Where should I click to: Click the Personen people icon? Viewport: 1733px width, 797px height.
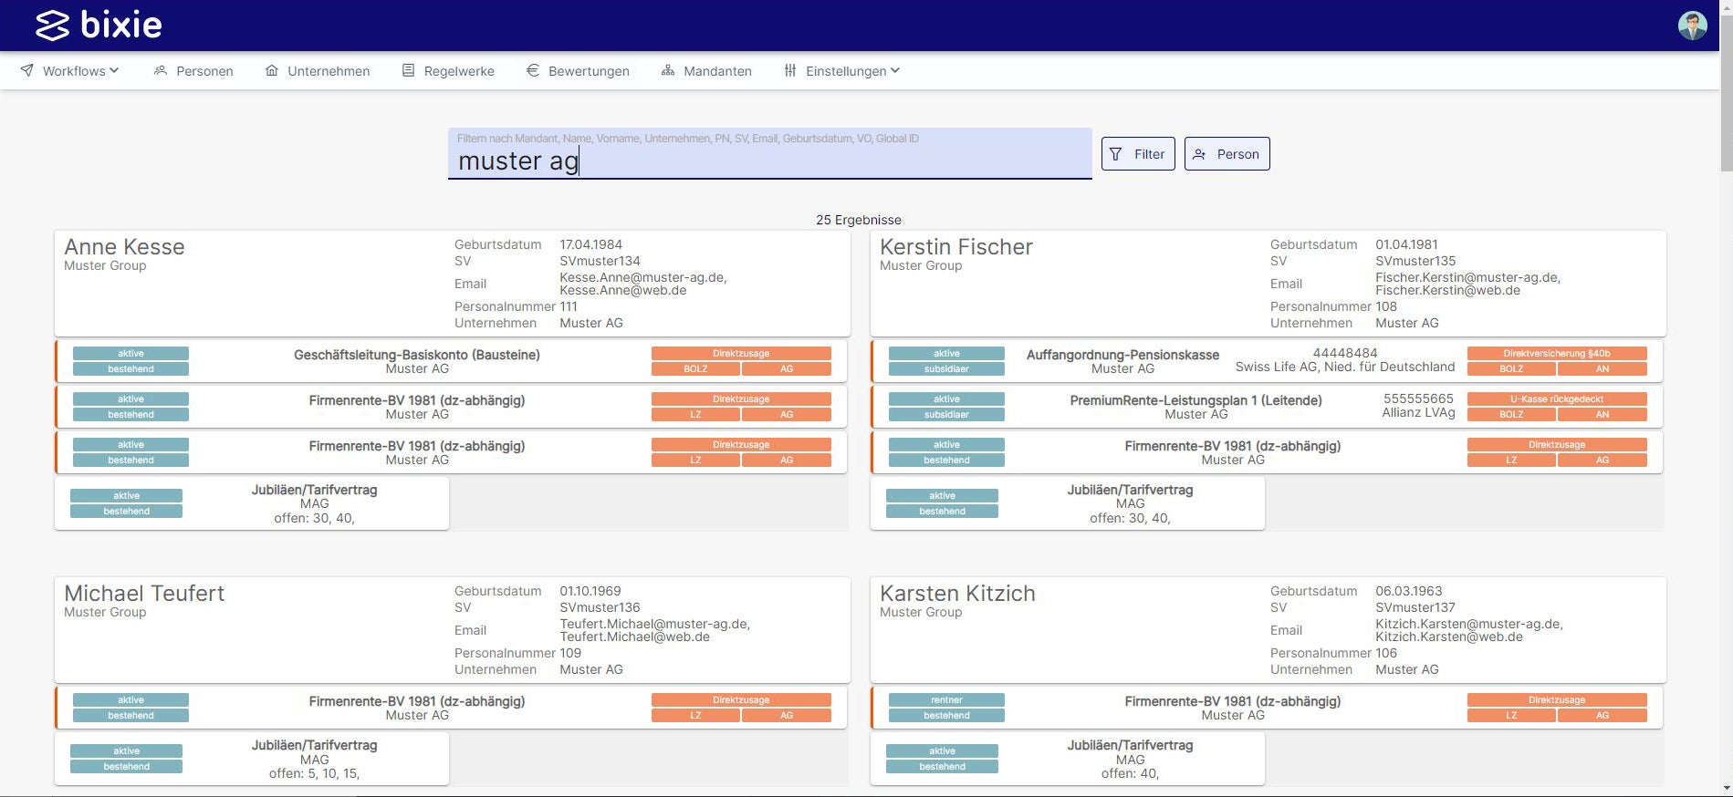pos(161,70)
